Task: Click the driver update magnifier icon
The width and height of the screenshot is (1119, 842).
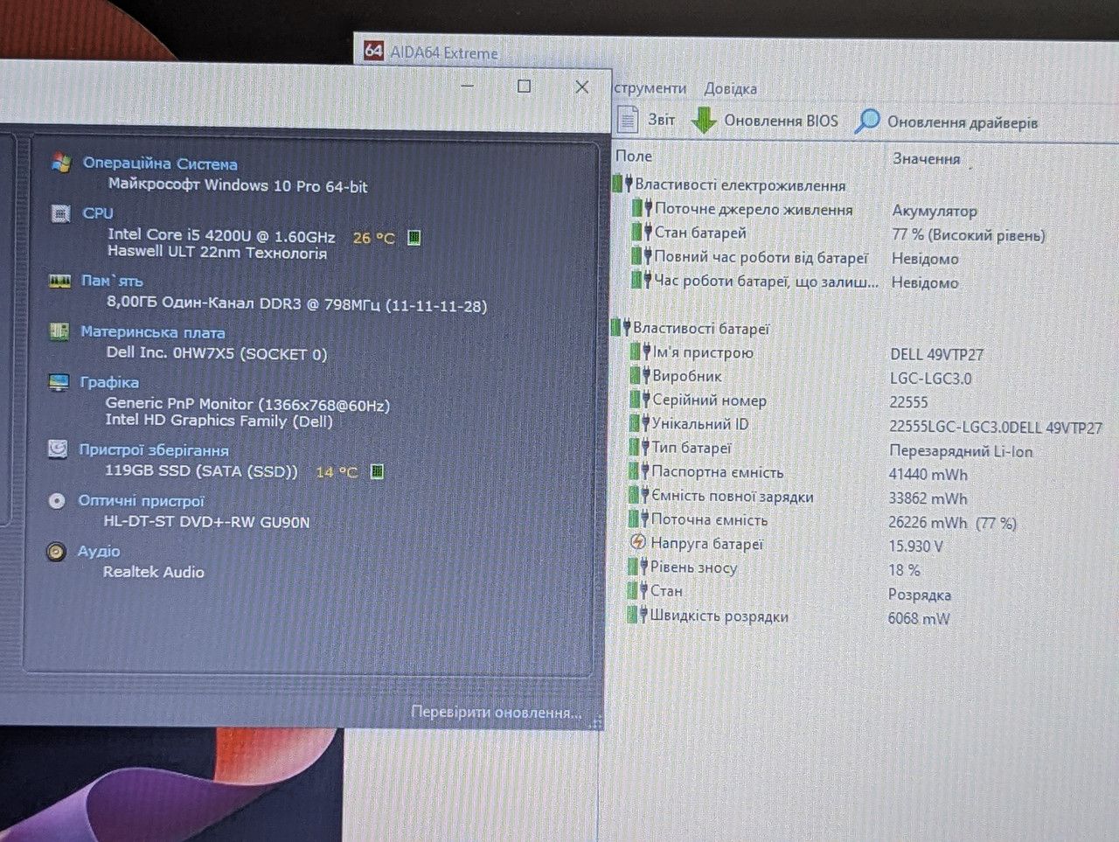Action: click(x=866, y=122)
